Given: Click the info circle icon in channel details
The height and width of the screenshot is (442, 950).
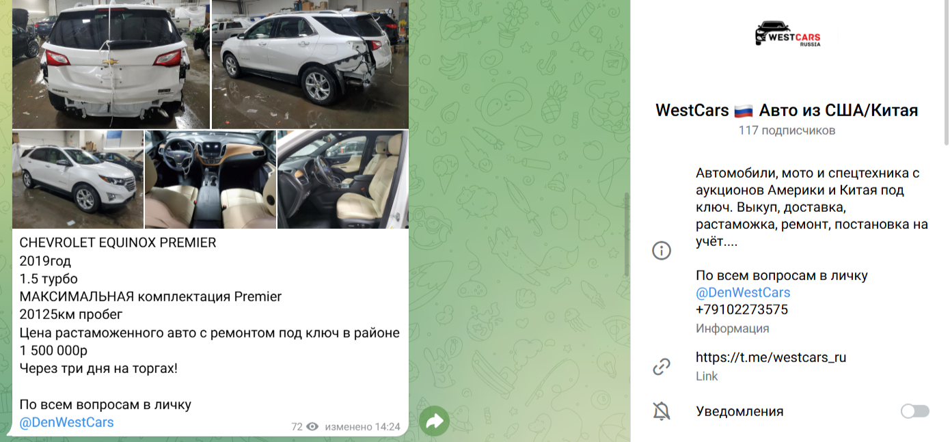Looking at the screenshot, I should click(661, 251).
